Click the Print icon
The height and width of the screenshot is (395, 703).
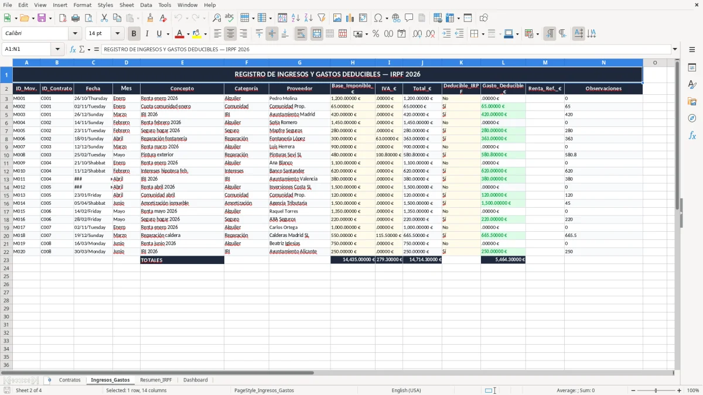(76, 18)
